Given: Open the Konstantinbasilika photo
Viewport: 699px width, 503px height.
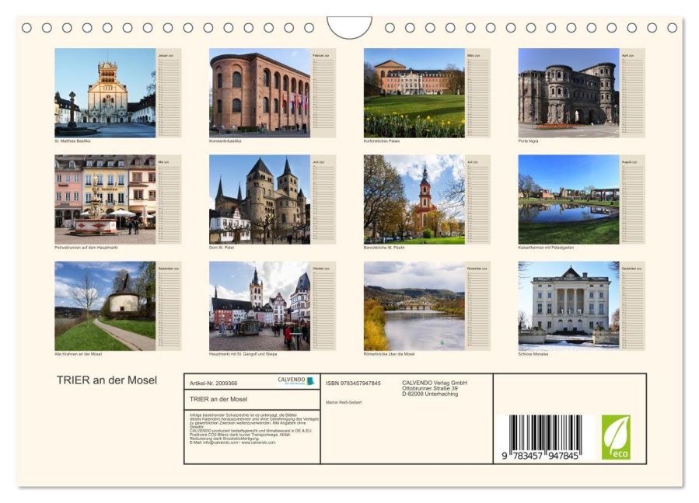Looking at the screenshot, I should 260,92.
